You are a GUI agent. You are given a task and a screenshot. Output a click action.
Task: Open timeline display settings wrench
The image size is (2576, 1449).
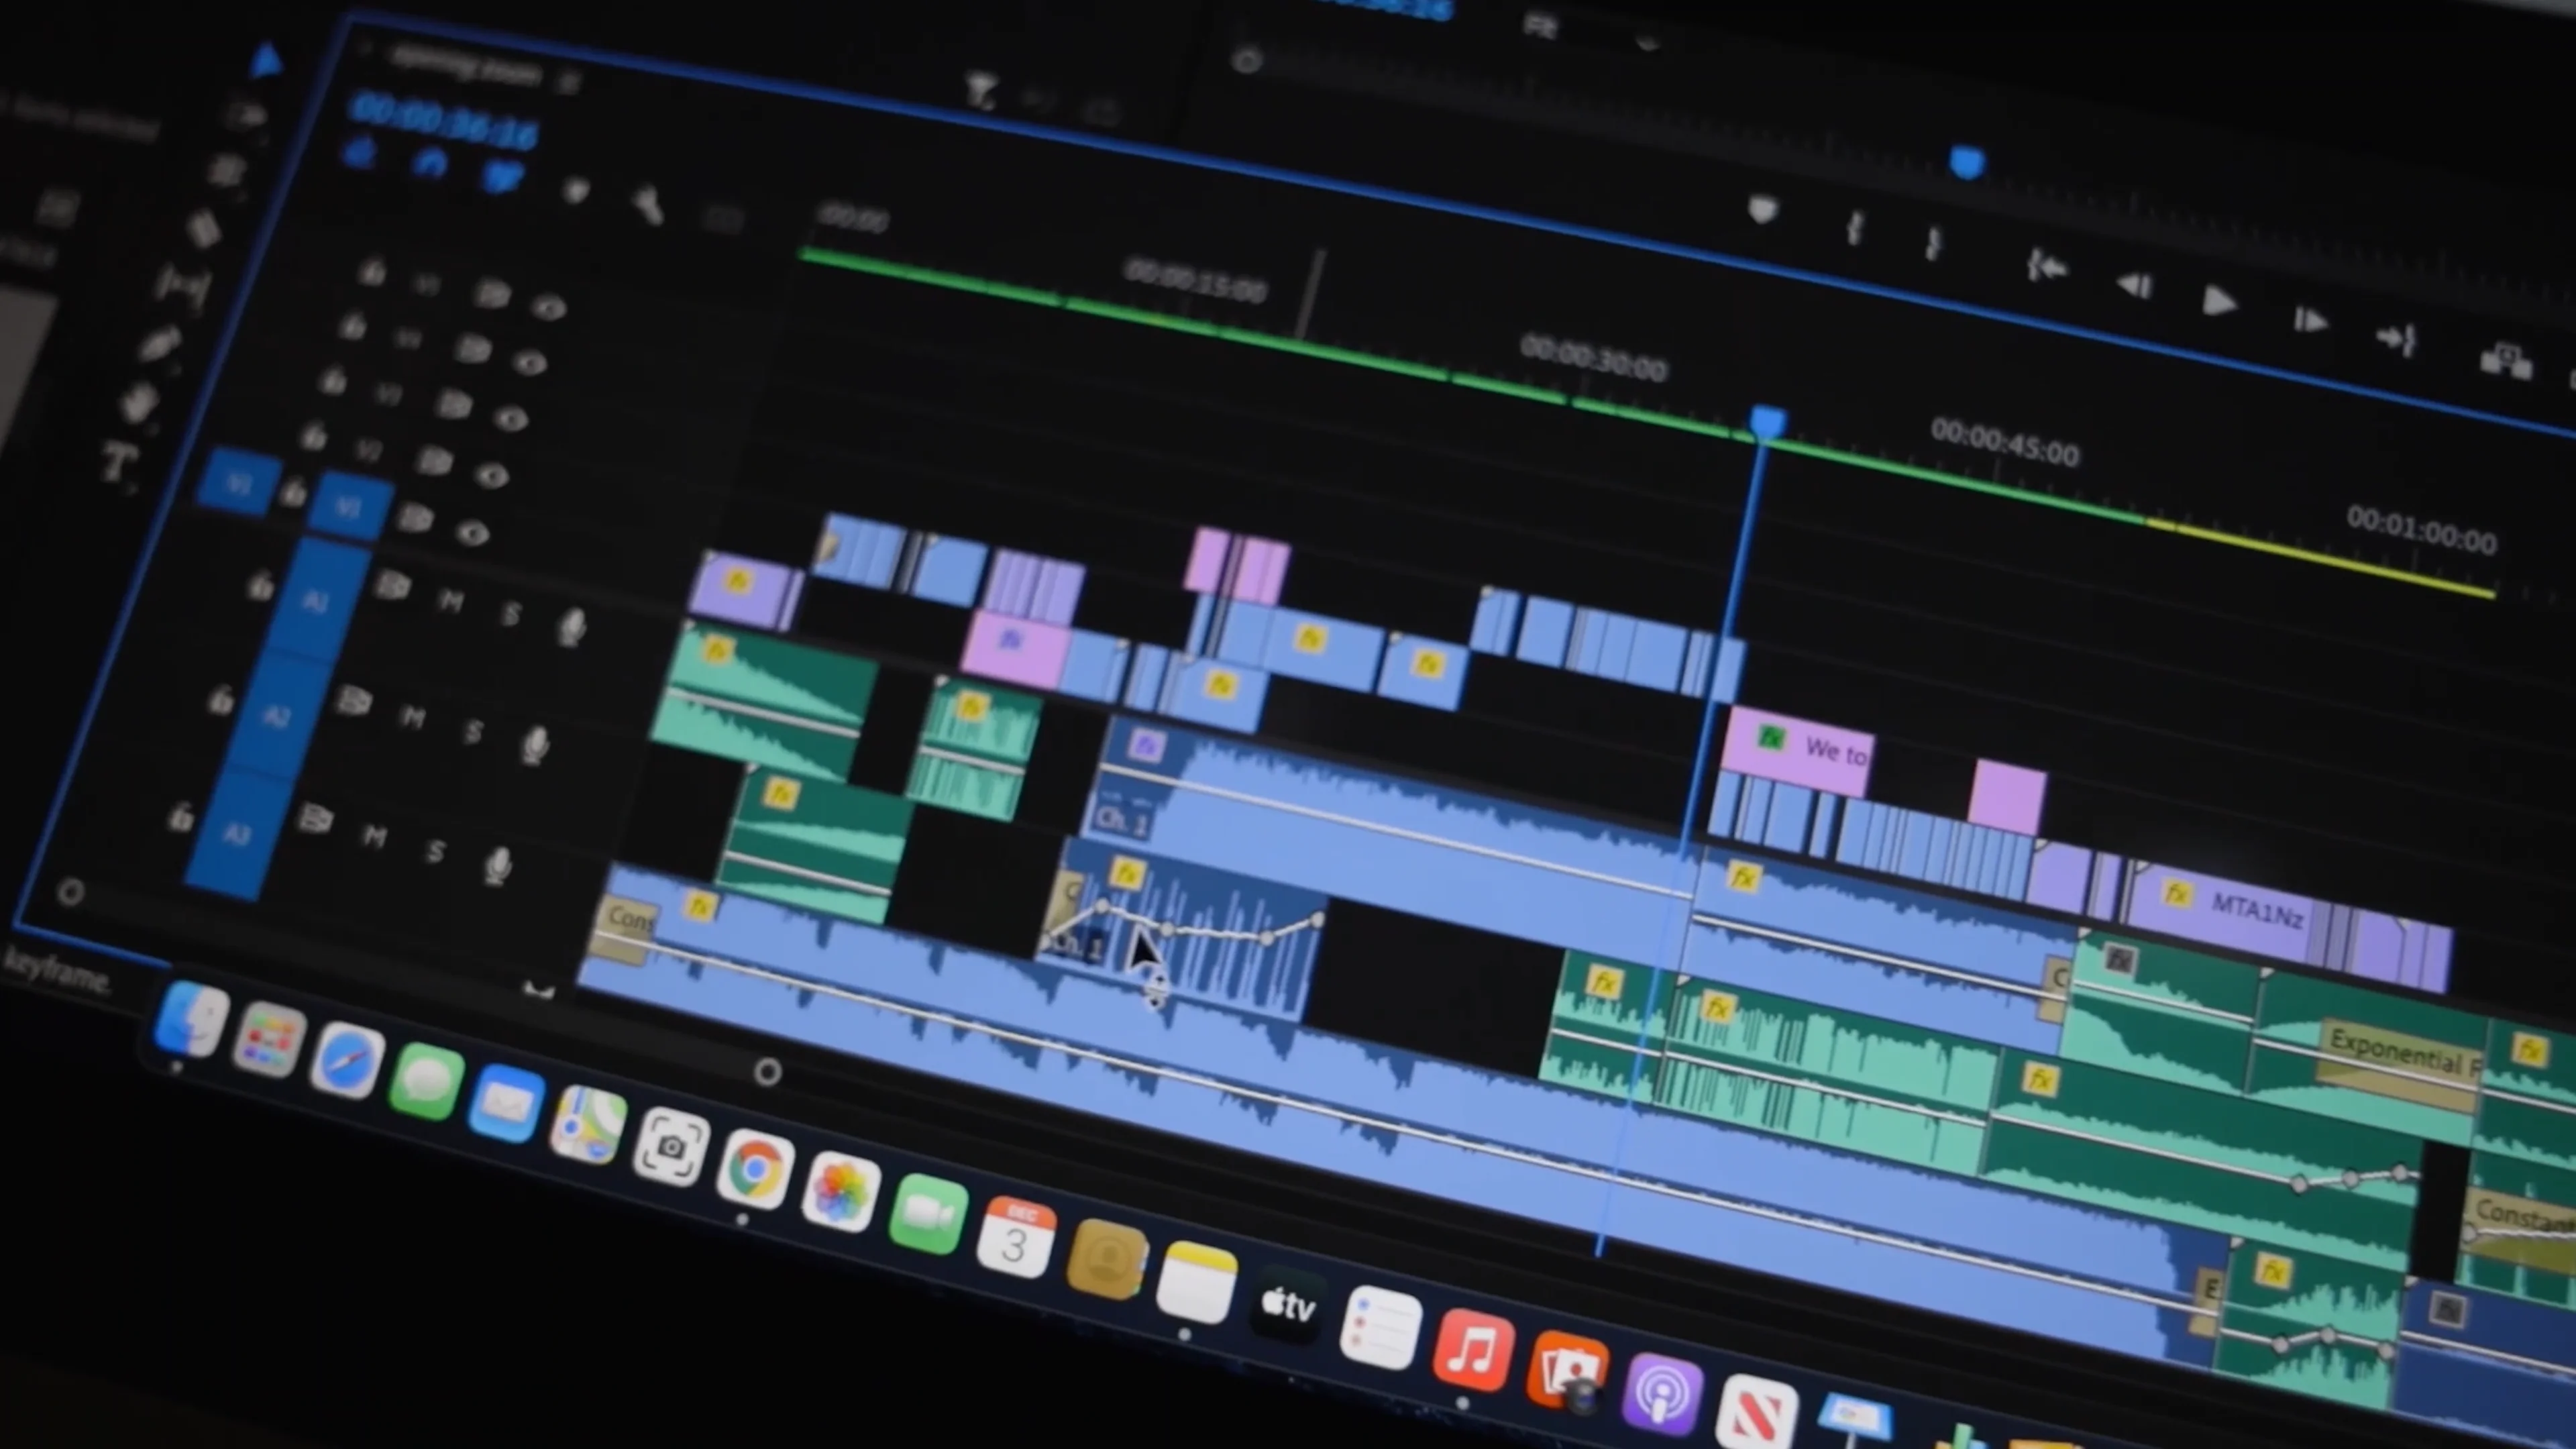pyautogui.click(x=648, y=205)
